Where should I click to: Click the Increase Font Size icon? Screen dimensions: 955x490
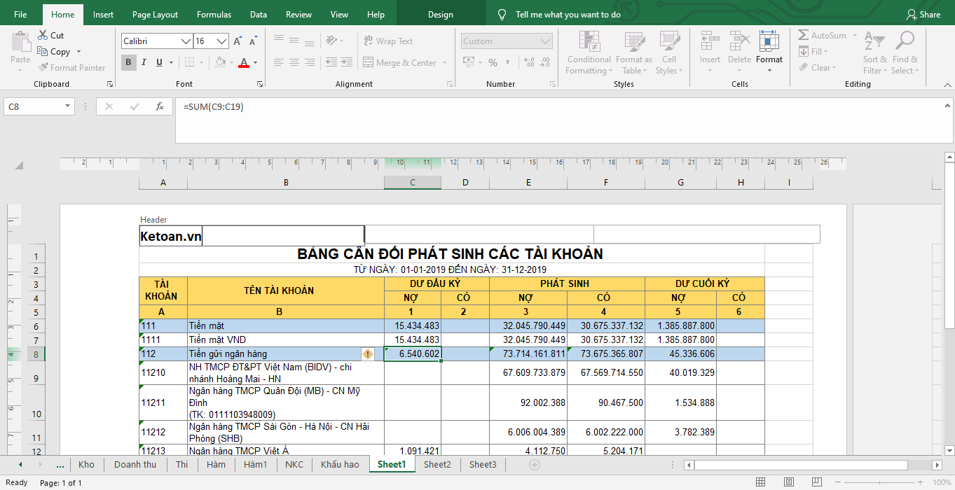(x=238, y=41)
